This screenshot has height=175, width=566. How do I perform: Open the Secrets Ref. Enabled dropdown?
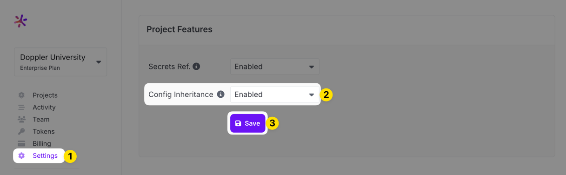274,67
